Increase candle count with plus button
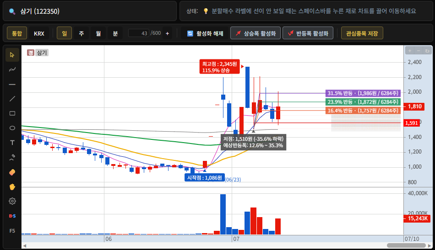This screenshot has height=250, width=435. tap(167, 33)
